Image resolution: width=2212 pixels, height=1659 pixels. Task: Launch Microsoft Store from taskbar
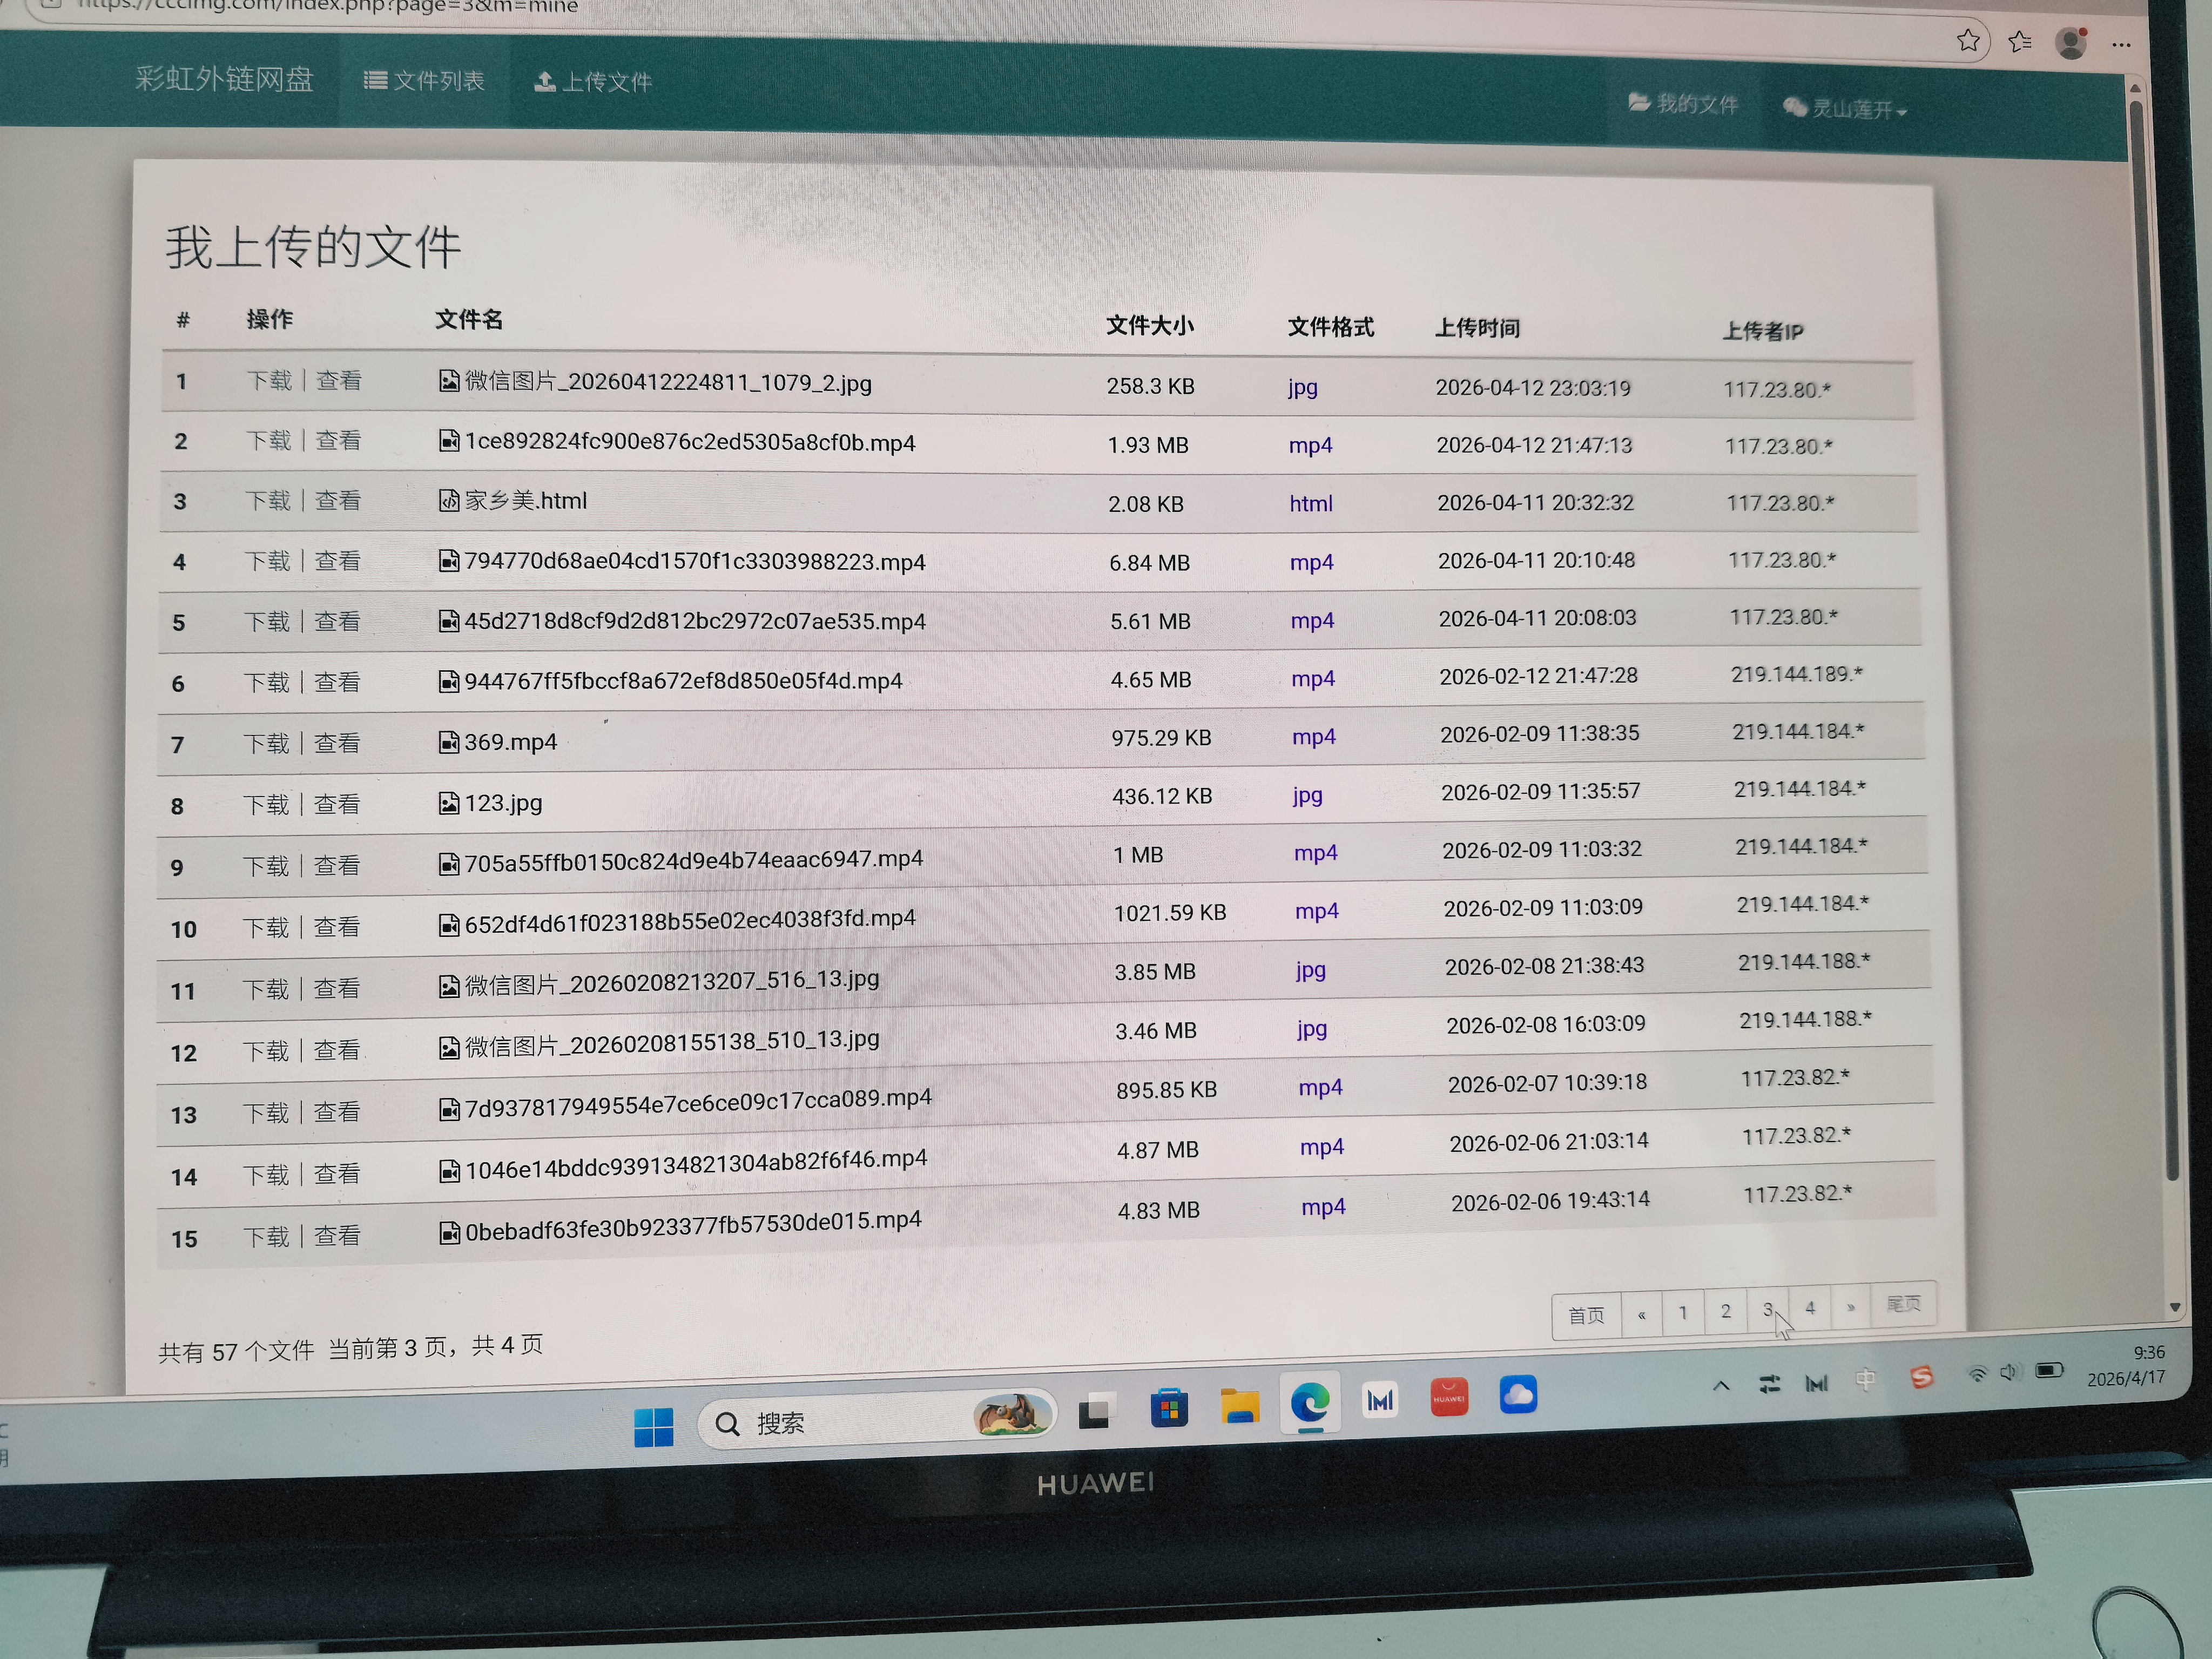coord(1168,1409)
